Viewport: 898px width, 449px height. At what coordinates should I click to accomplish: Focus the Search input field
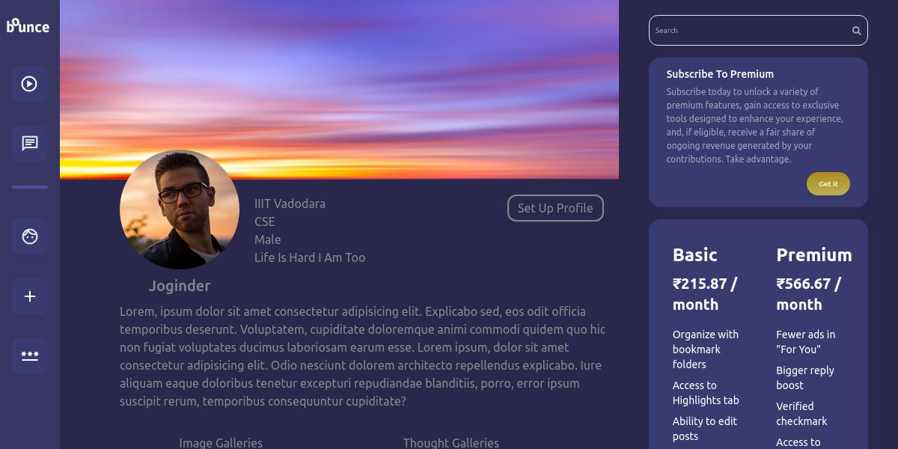[758, 31]
